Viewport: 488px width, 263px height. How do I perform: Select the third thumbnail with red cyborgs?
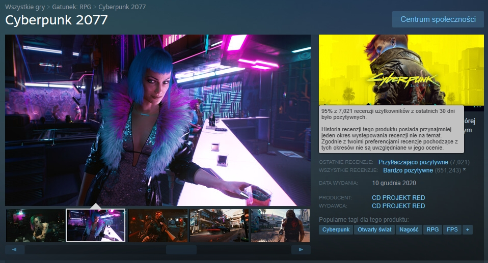tap(158, 225)
